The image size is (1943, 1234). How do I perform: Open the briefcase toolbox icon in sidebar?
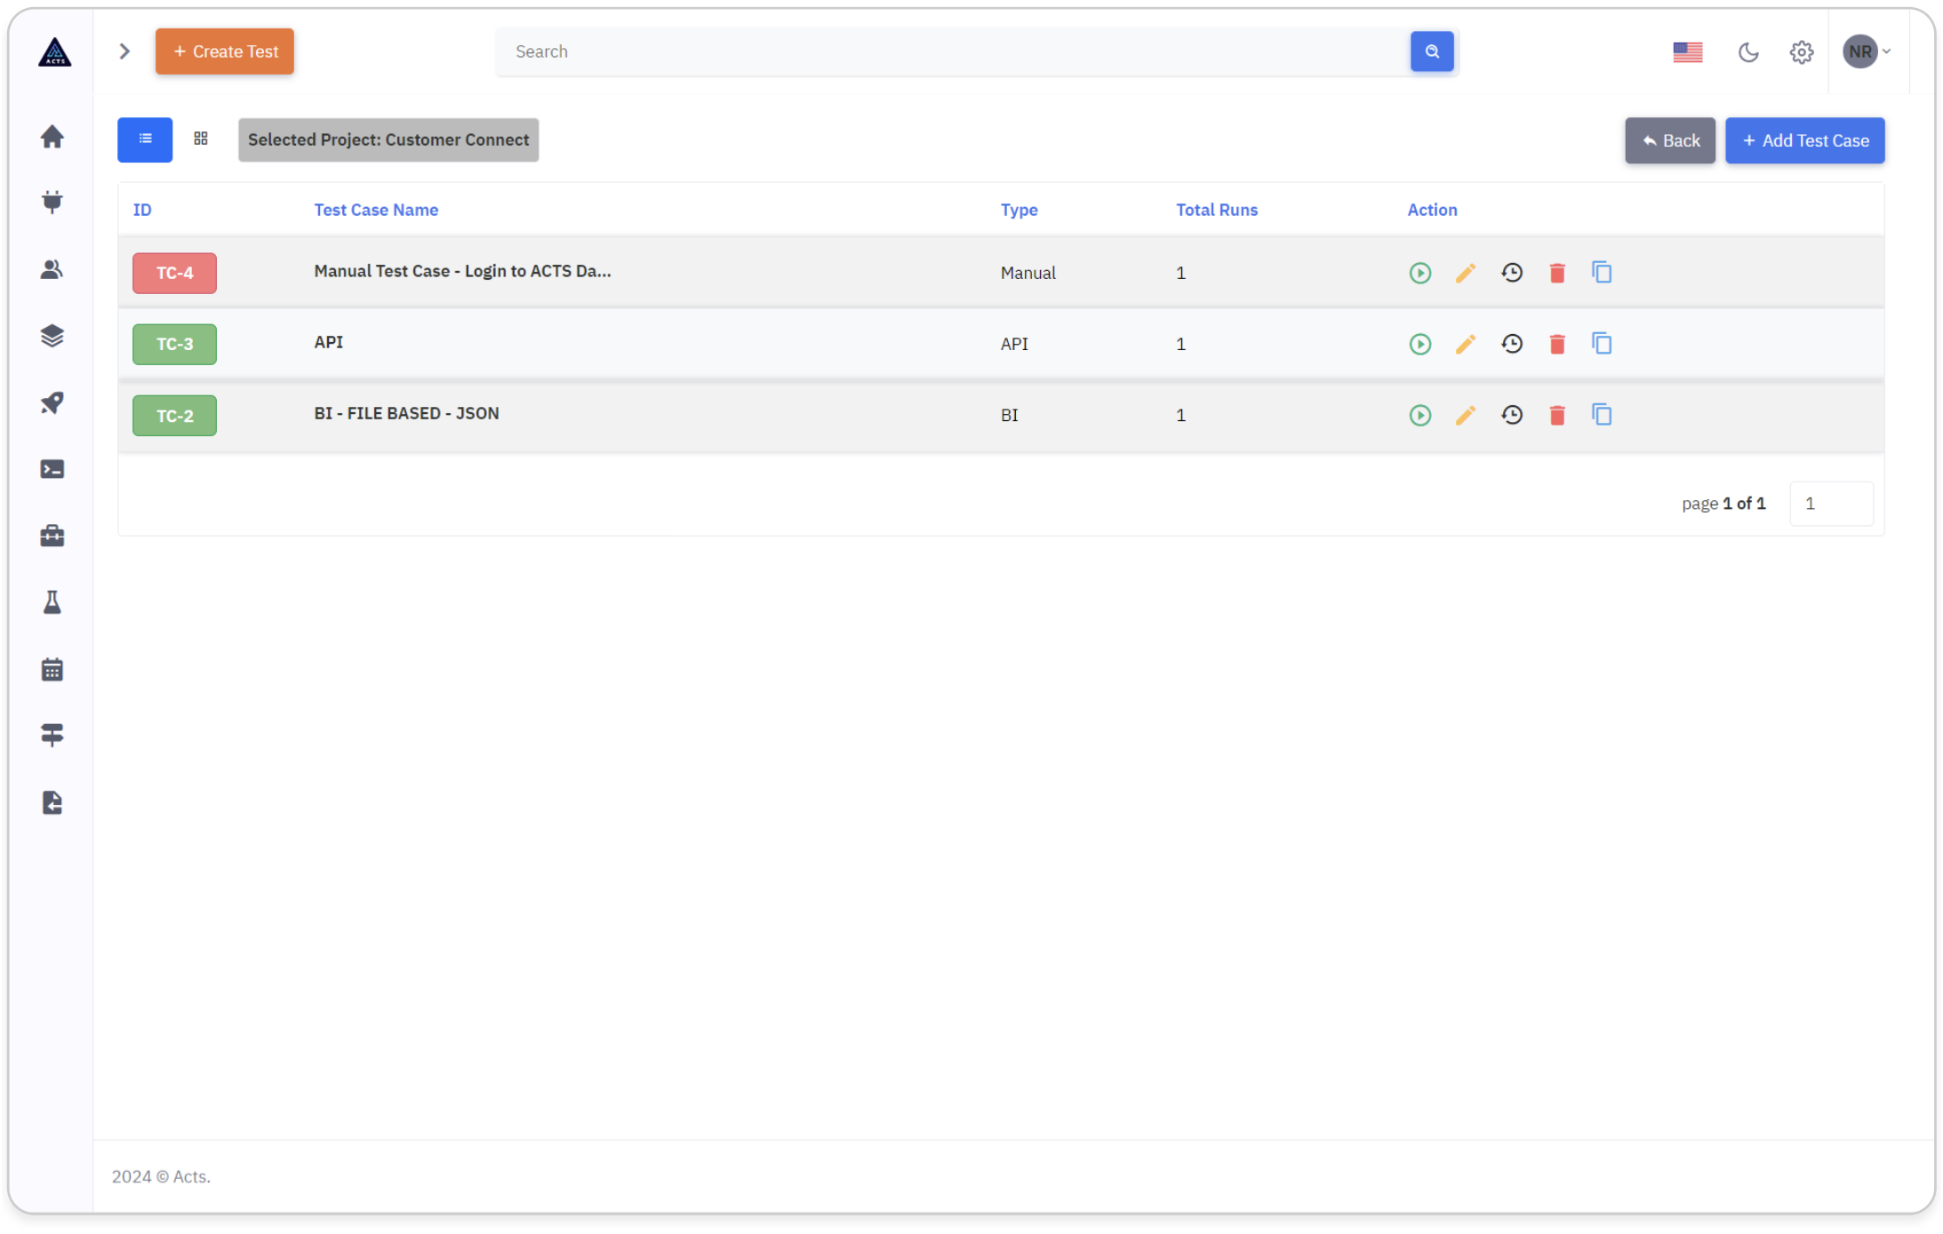[52, 536]
